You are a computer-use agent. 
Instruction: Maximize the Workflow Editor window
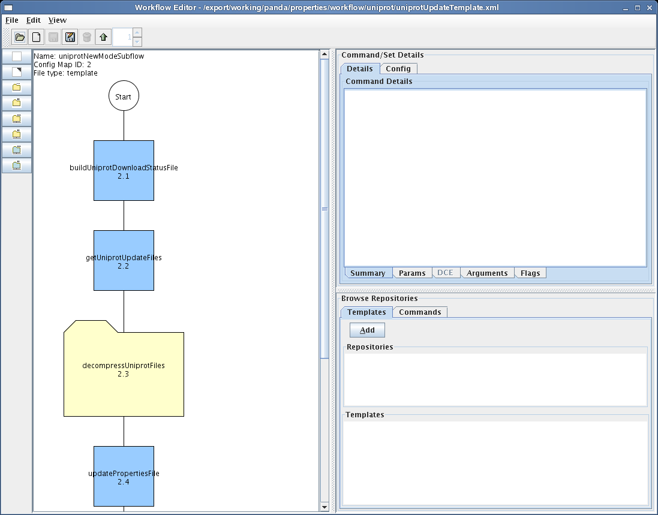point(638,8)
